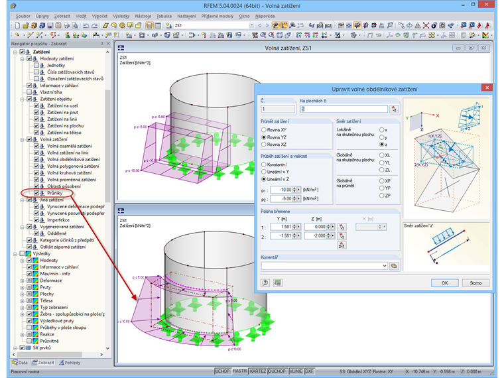Viewport: 504px width, 378px height.
Task: Toggle the UCHOP status bar button
Action: point(222,371)
